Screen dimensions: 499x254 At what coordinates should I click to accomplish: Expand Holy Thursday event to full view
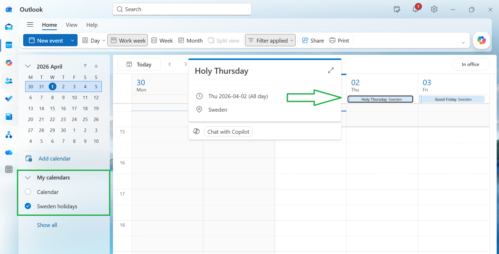pos(331,70)
